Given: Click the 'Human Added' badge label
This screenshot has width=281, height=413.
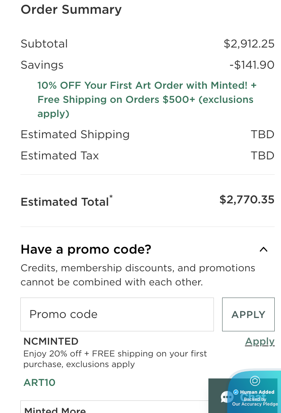Looking at the screenshot, I should pos(257,392).
